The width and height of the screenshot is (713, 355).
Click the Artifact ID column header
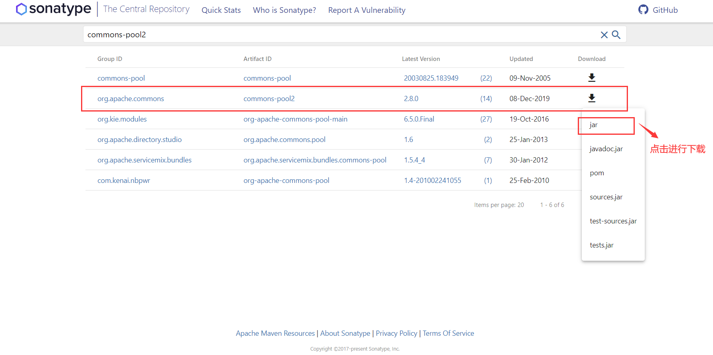tap(258, 59)
